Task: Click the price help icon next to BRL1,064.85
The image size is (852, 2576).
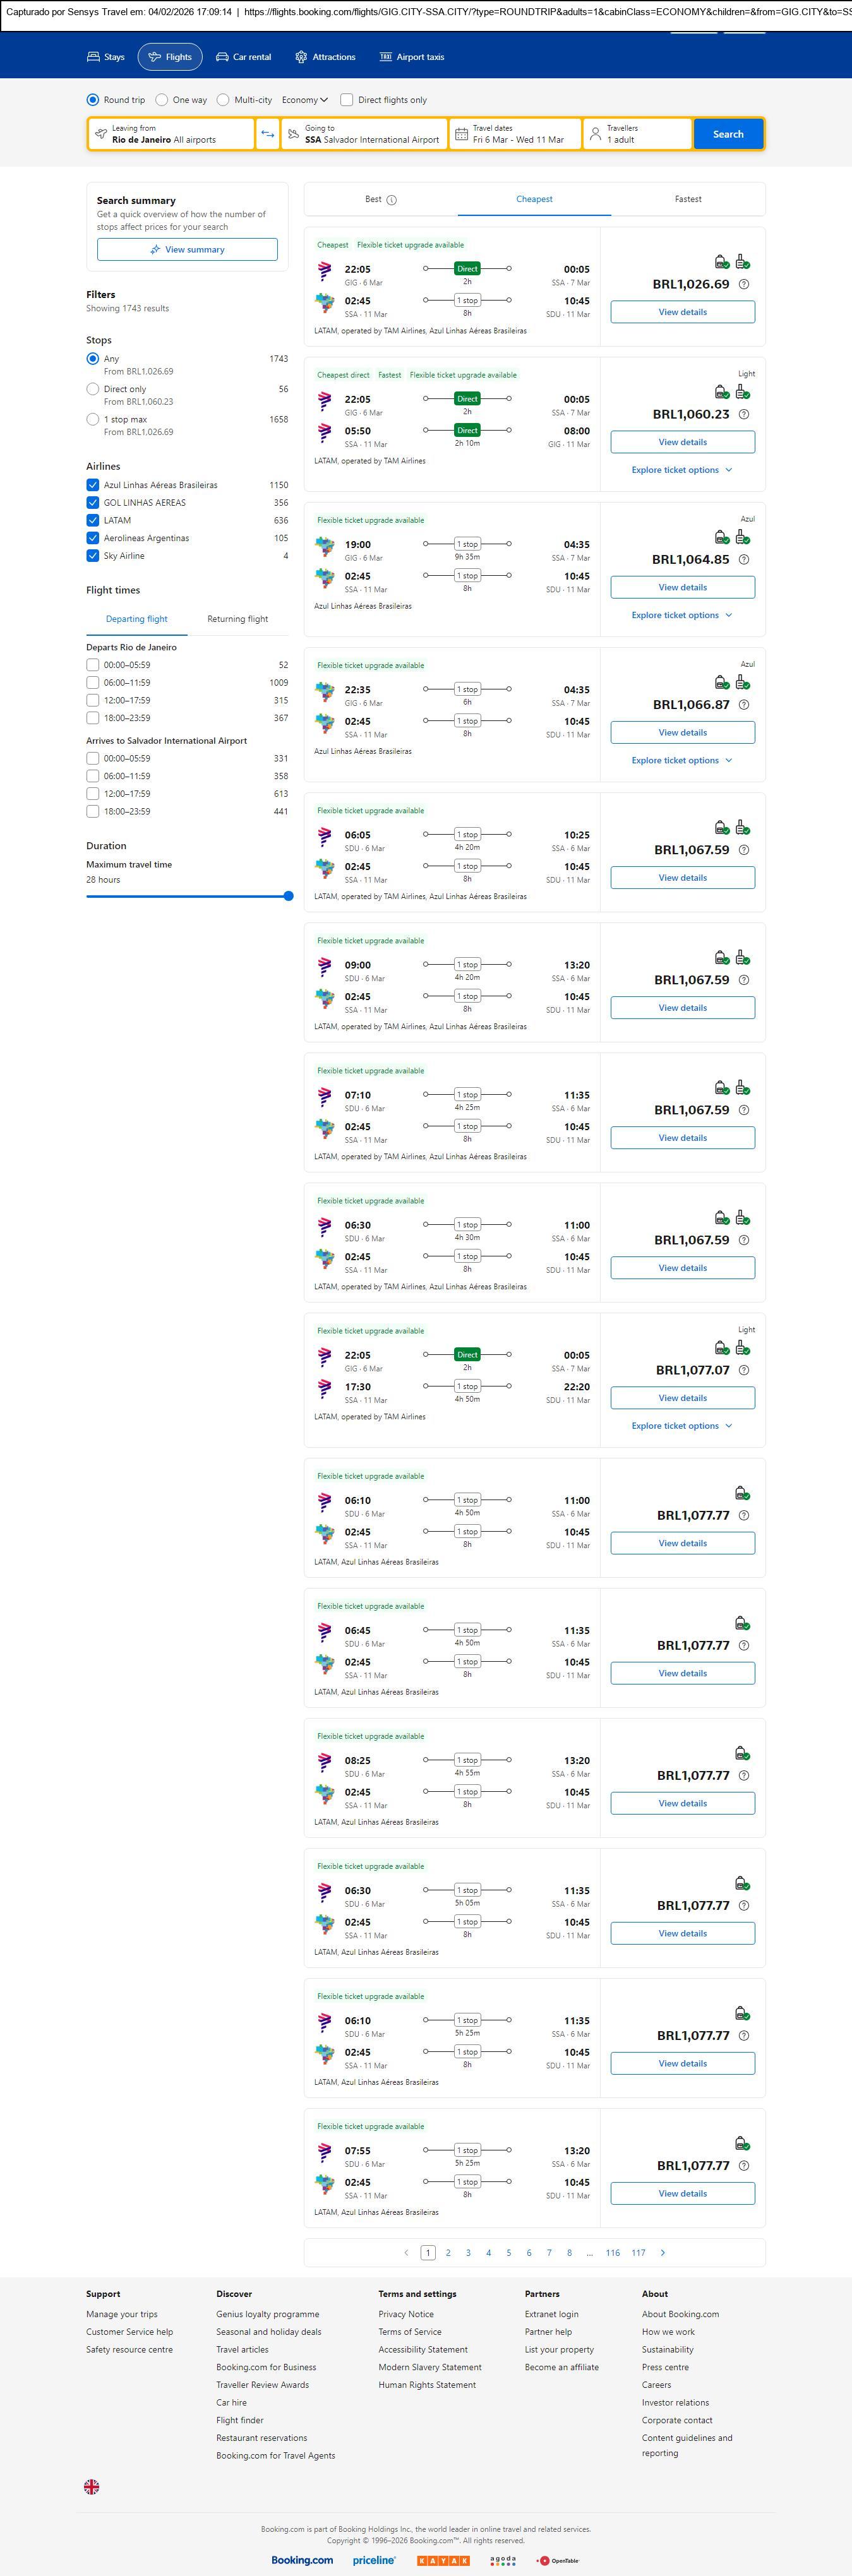Action: tap(743, 559)
